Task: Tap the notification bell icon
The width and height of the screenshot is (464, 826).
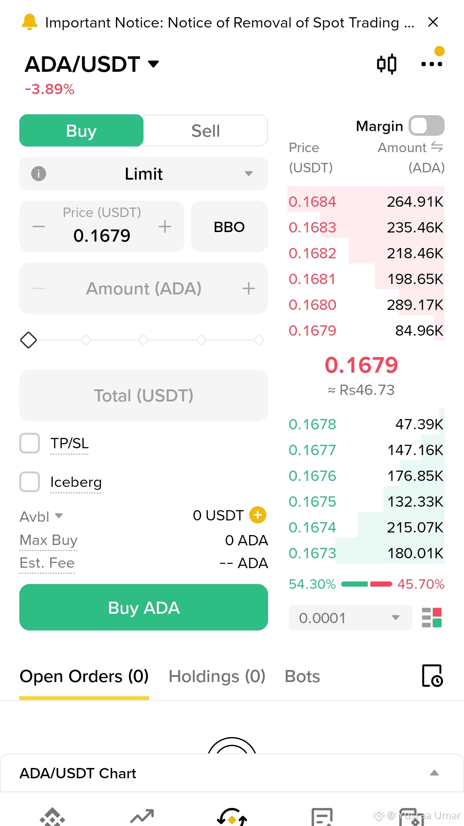Action: coord(29,22)
